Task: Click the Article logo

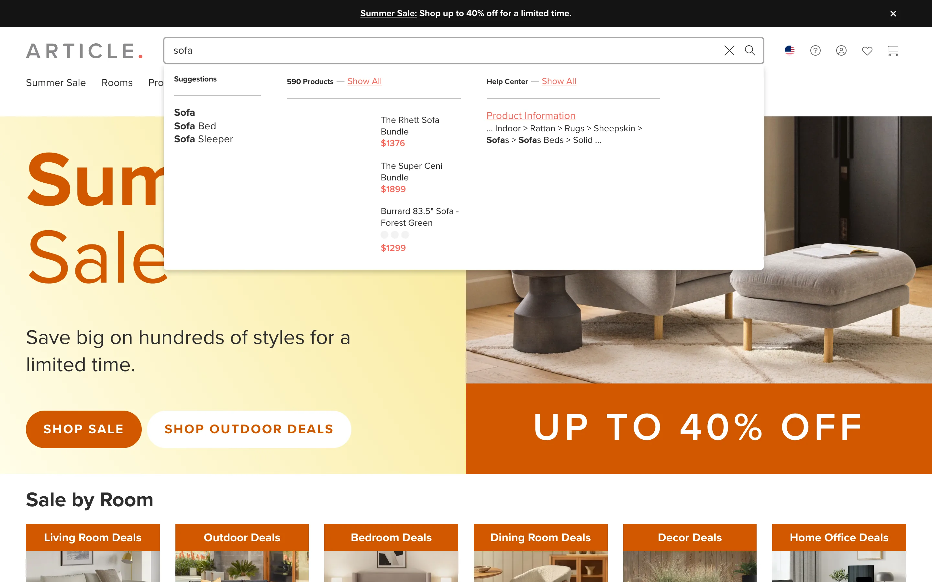Action: click(x=84, y=51)
